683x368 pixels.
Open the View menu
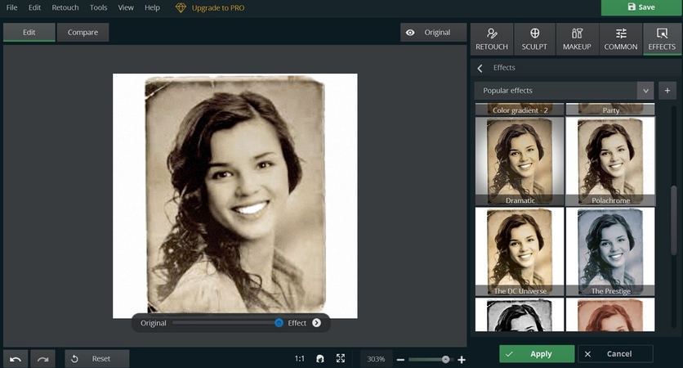126,7
